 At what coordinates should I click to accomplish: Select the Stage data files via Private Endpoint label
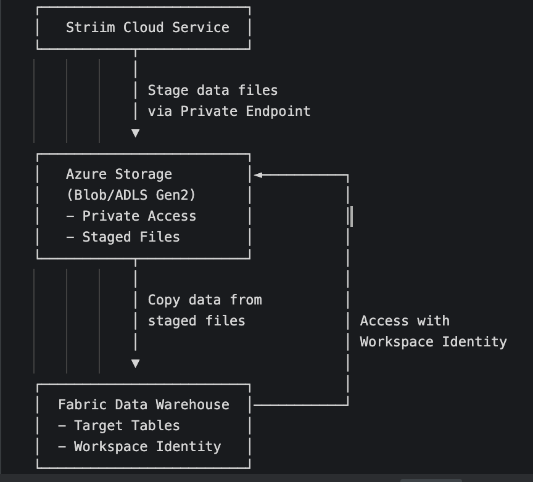click(228, 100)
